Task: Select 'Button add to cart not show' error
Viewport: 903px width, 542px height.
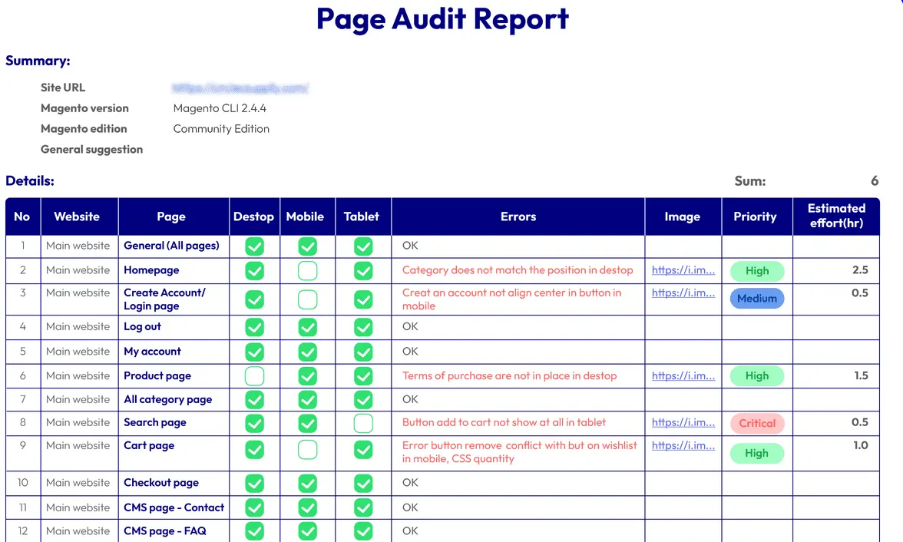Action: coord(504,422)
